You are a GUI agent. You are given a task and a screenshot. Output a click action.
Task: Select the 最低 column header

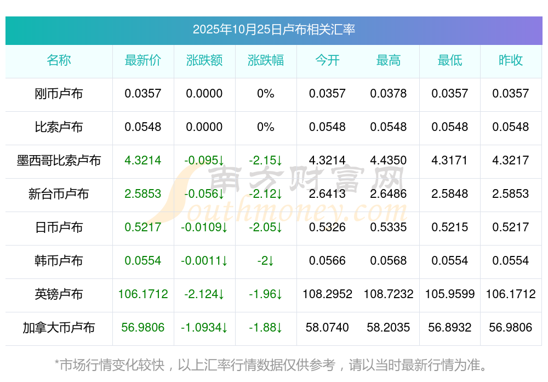(450, 61)
